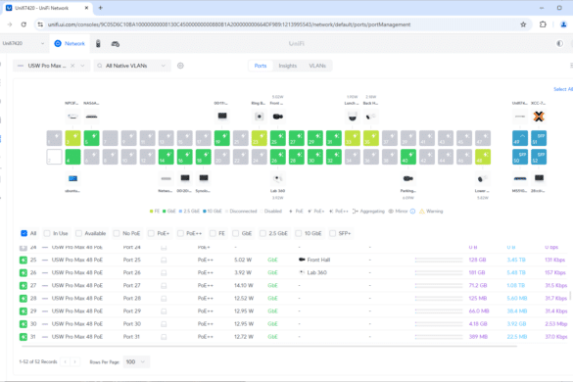Viewport: 573px width, 382px height.
Task: Expand the Uni87420 console selector
Action: pyautogui.click(x=24, y=43)
